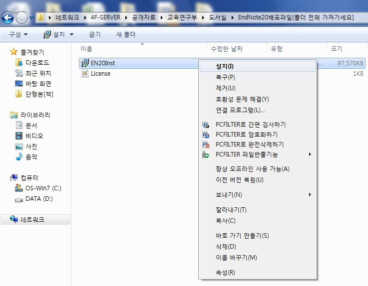Click the 새 폴더 toolbar button
The width and height of the screenshot is (368, 286).
(x=125, y=34)
